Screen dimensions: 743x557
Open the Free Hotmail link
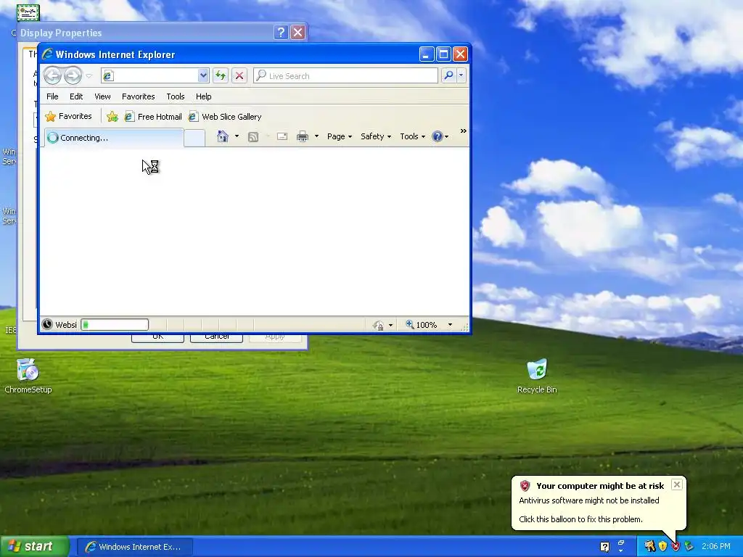tap(153, 117)
